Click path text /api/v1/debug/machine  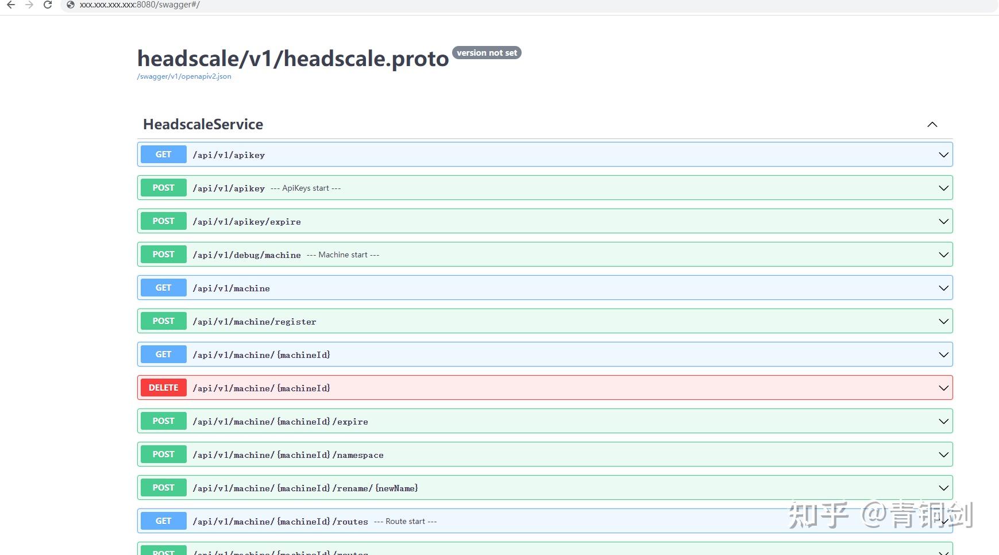click(246, 255)
